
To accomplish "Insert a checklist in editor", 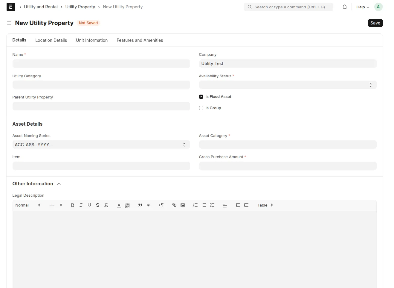I will coord(212,205).
